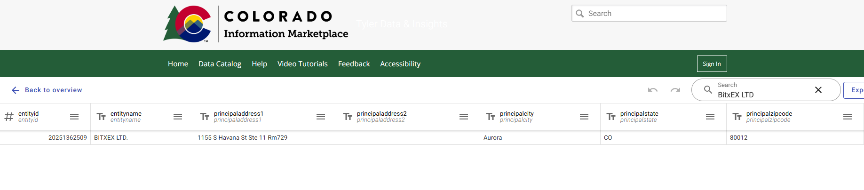Click the undo arrow icon
This screenshot has height=190, width=864.
(653, 90)
